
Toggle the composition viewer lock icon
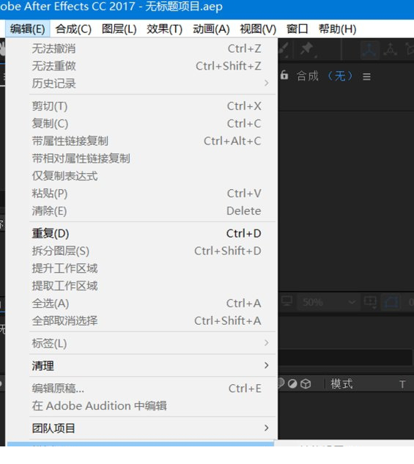pyautogui.click(x=284, y=76)
